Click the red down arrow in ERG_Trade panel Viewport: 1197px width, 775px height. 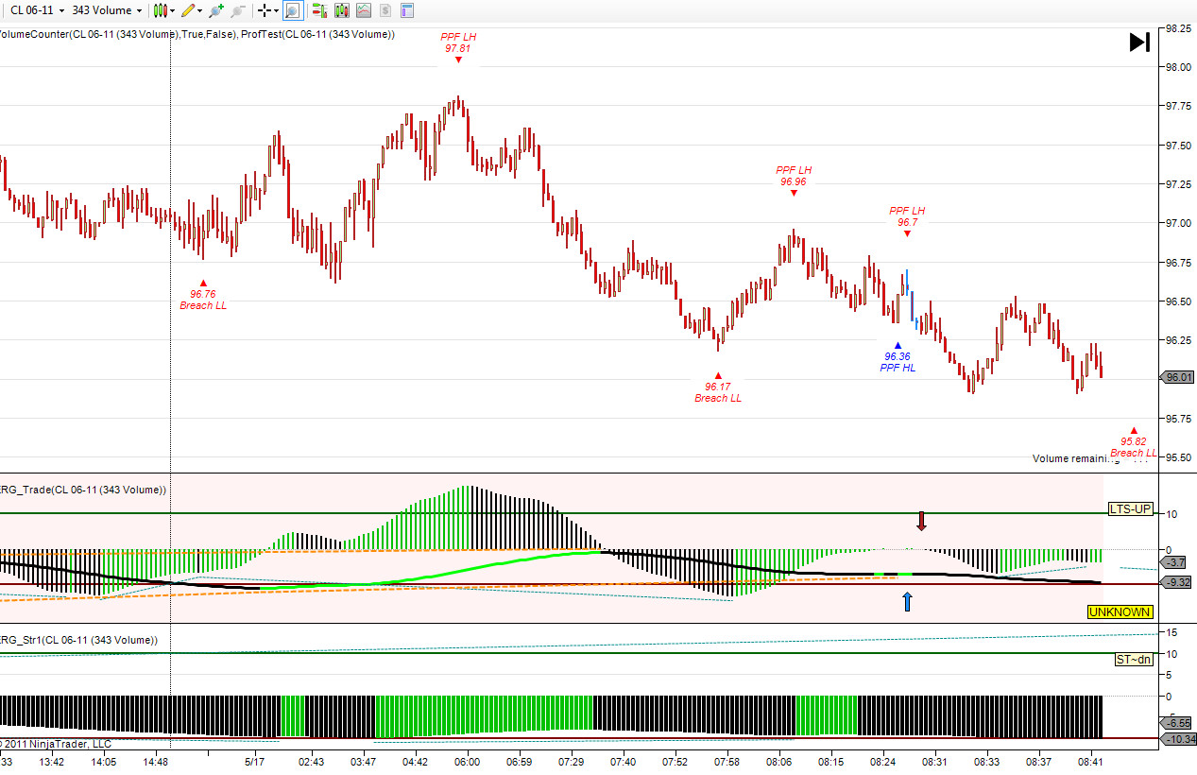pos(921,521)
